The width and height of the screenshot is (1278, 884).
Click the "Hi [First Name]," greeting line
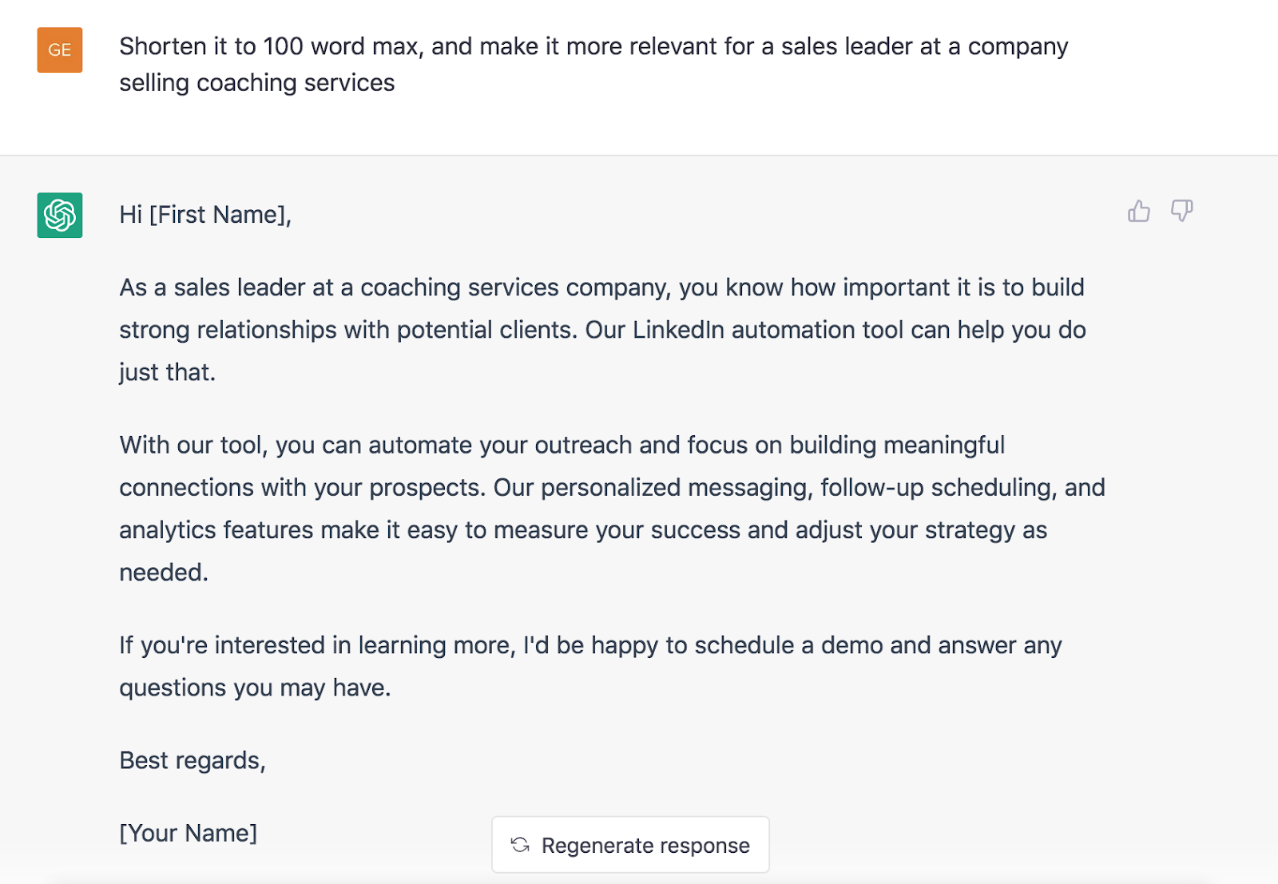click(205, 215)
